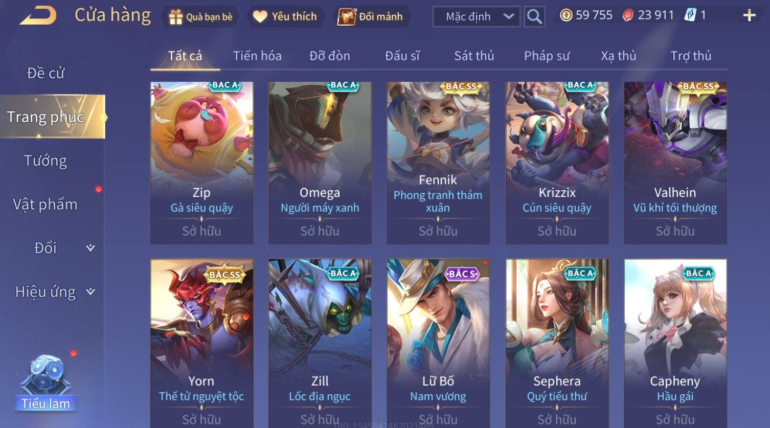Open Fennik Phong tranh thám xuân skin
The image size is (770, 428).
point(438,163)
